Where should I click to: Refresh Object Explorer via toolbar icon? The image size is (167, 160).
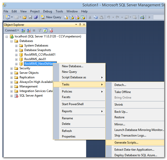coord(45,30)
